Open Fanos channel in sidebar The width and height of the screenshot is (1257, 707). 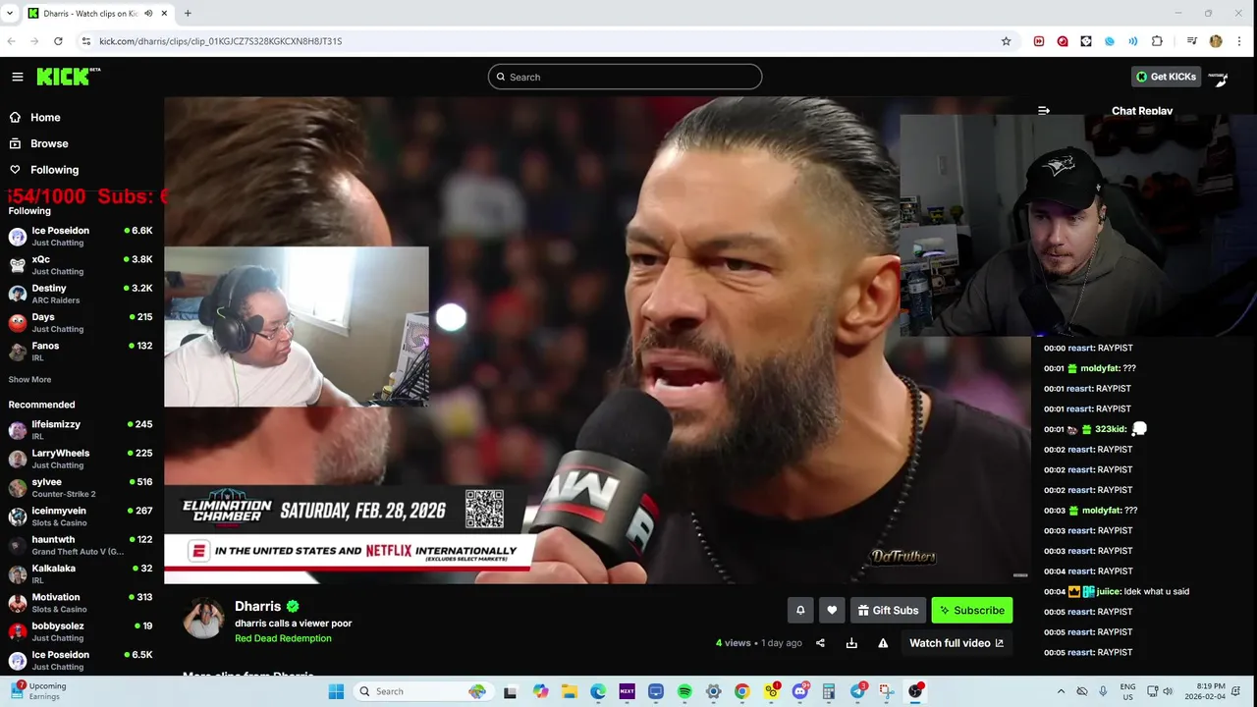pos(81,352)
